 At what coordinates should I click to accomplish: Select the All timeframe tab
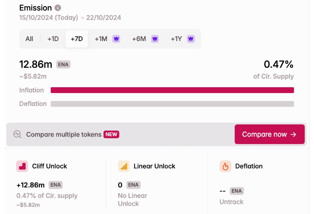pos(29,39)
